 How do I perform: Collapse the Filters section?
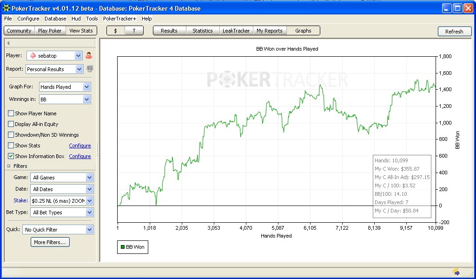coord(8,166)
